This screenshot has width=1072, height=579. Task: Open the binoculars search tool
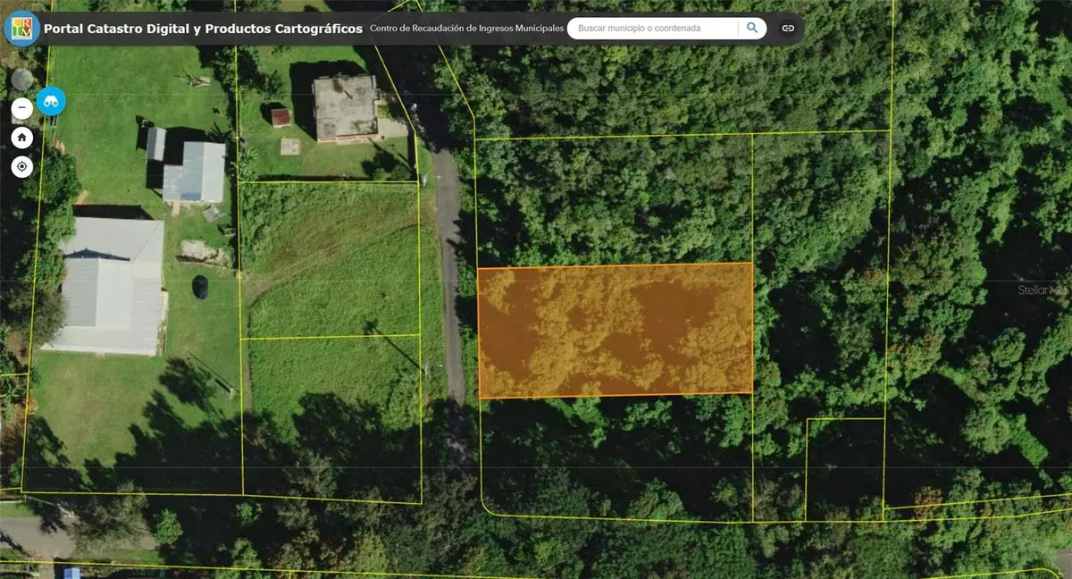(x=51, y=101)
